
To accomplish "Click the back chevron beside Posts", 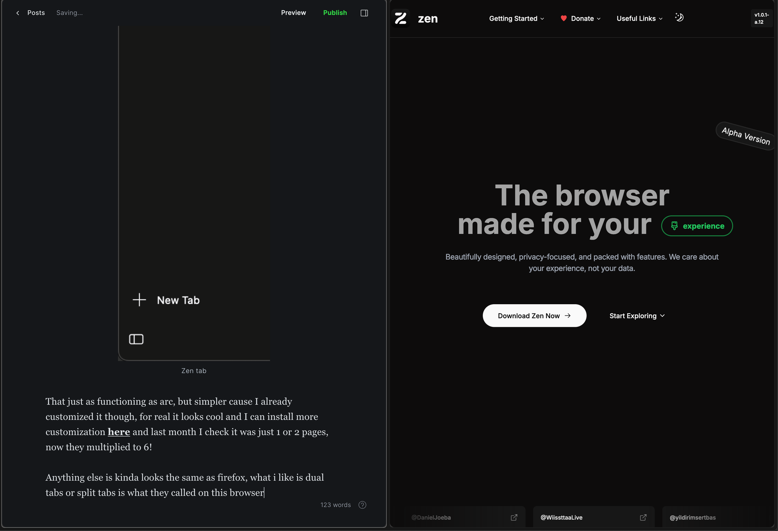I will pos(18,13).
